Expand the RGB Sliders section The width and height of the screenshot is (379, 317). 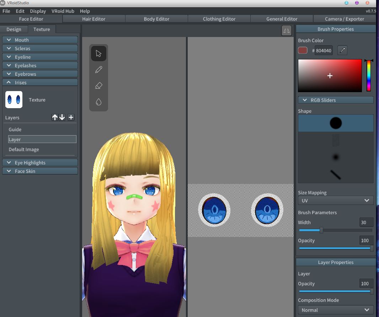coord(336,100)
